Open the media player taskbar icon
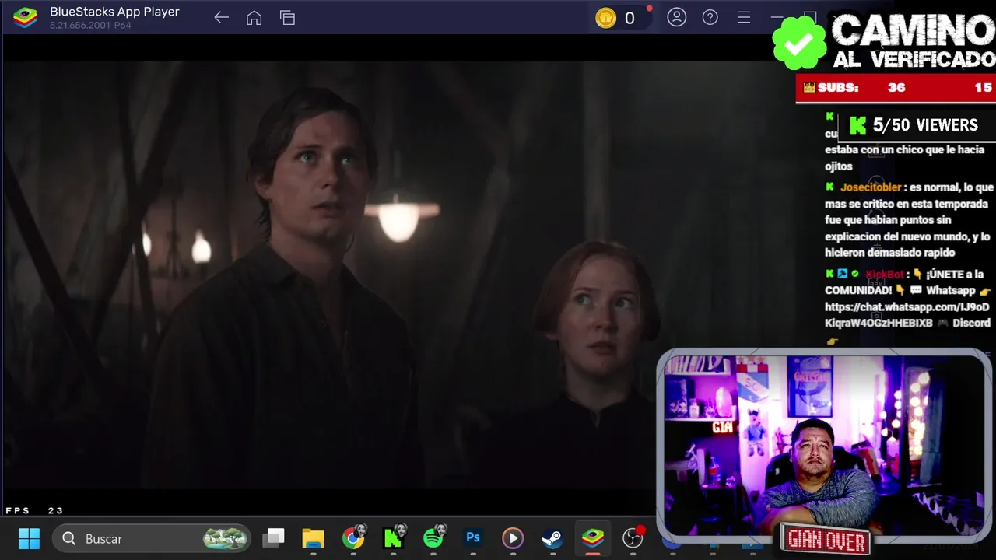Viewport: 996px width, 560px height. point(512,538)
